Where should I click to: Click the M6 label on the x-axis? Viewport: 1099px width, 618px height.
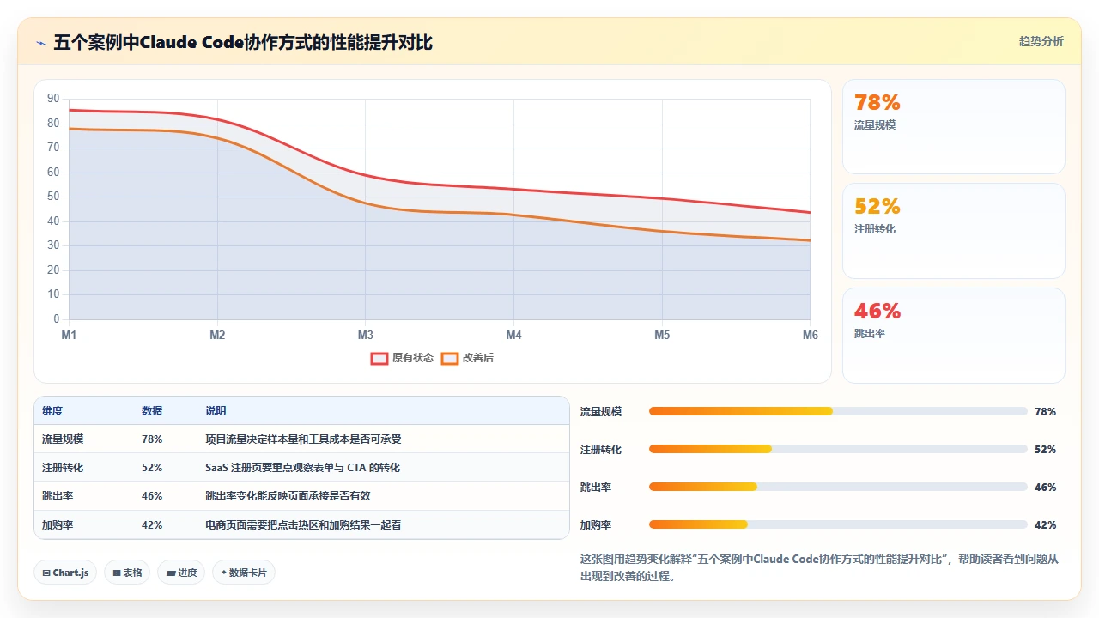click(811, 335)
